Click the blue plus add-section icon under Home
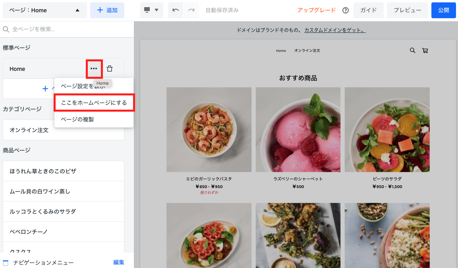The height and width of the screenshot is (268, 458). (45, 88)
